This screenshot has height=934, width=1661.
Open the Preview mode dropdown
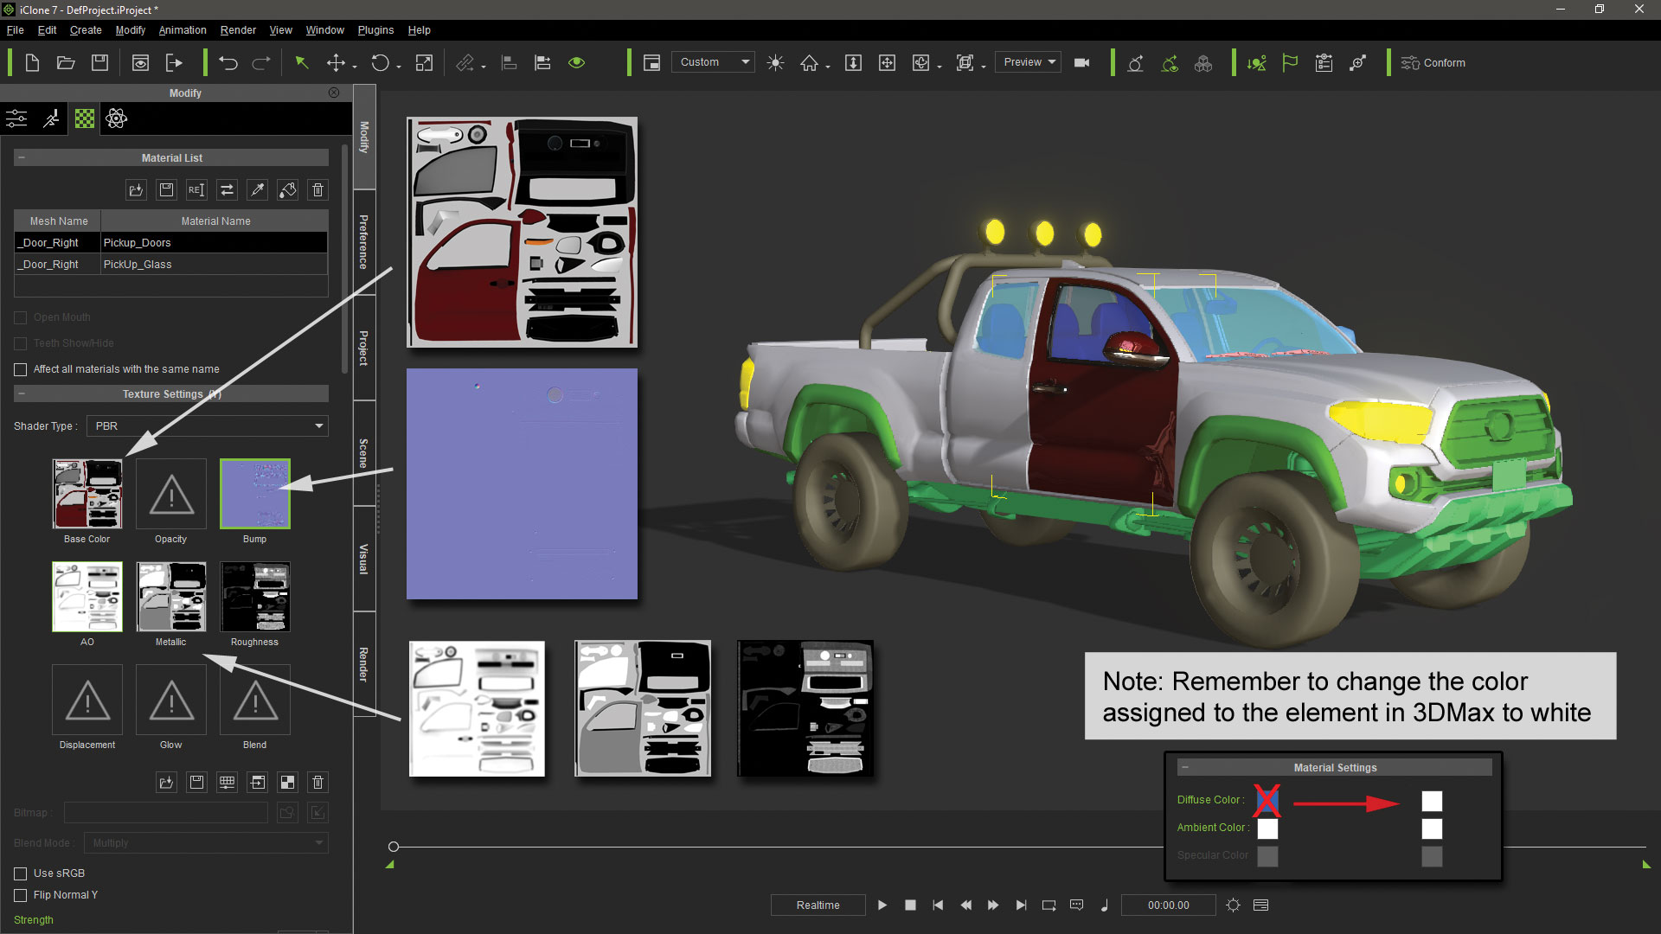pos(1028,62)
